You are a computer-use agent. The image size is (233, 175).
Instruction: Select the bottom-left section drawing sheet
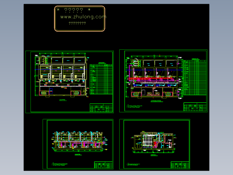pos(78,144)
